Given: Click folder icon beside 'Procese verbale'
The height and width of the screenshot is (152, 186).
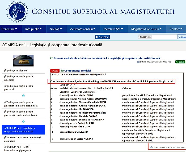Looking at the screenshot, I should [x=52, y=58].
